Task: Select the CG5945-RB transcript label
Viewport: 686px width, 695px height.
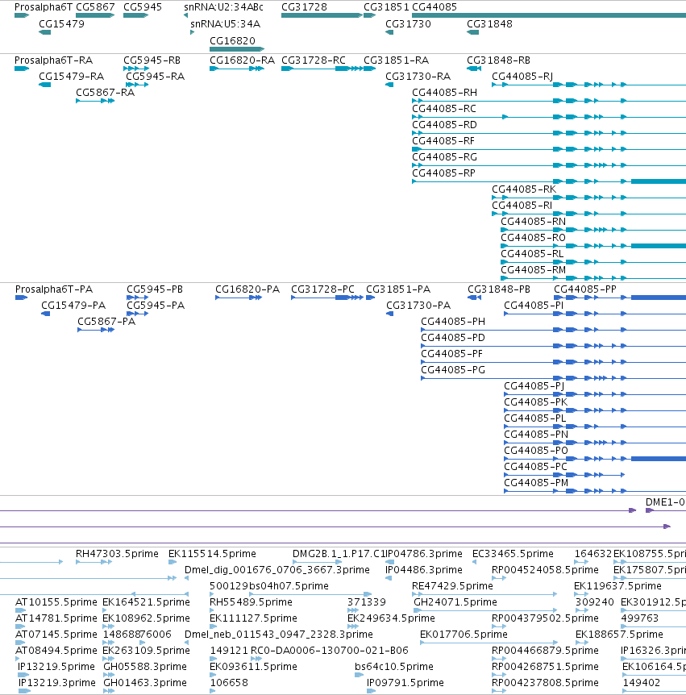Action: point(152,60)
